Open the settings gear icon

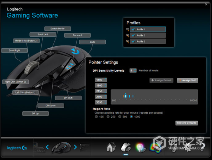pos(188,148)
